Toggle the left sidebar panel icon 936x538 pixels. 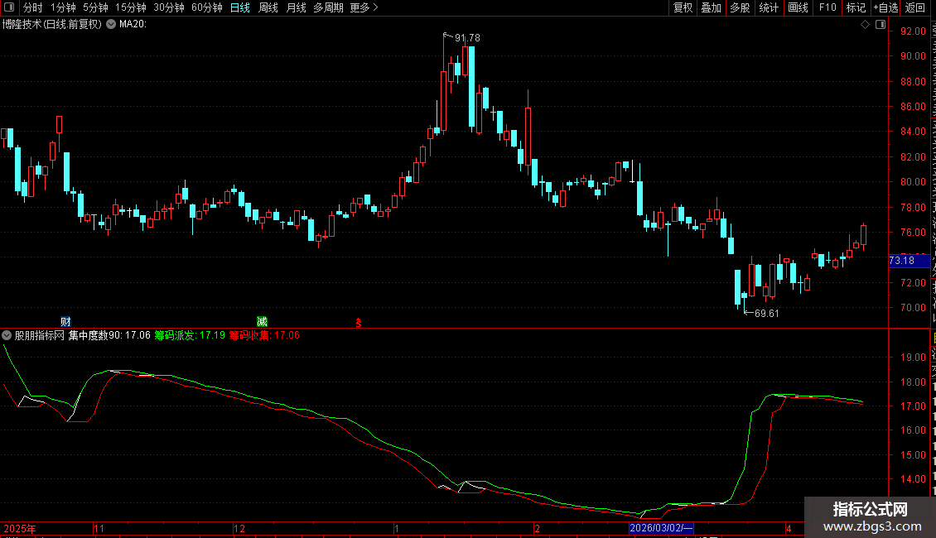[x=9, y=7]
